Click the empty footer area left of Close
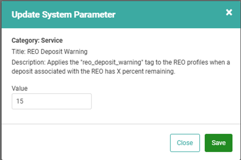 coord(85,143)
